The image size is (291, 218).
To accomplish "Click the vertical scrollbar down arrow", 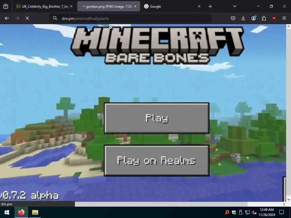I will pyautogui.click(x=288, y=200).
